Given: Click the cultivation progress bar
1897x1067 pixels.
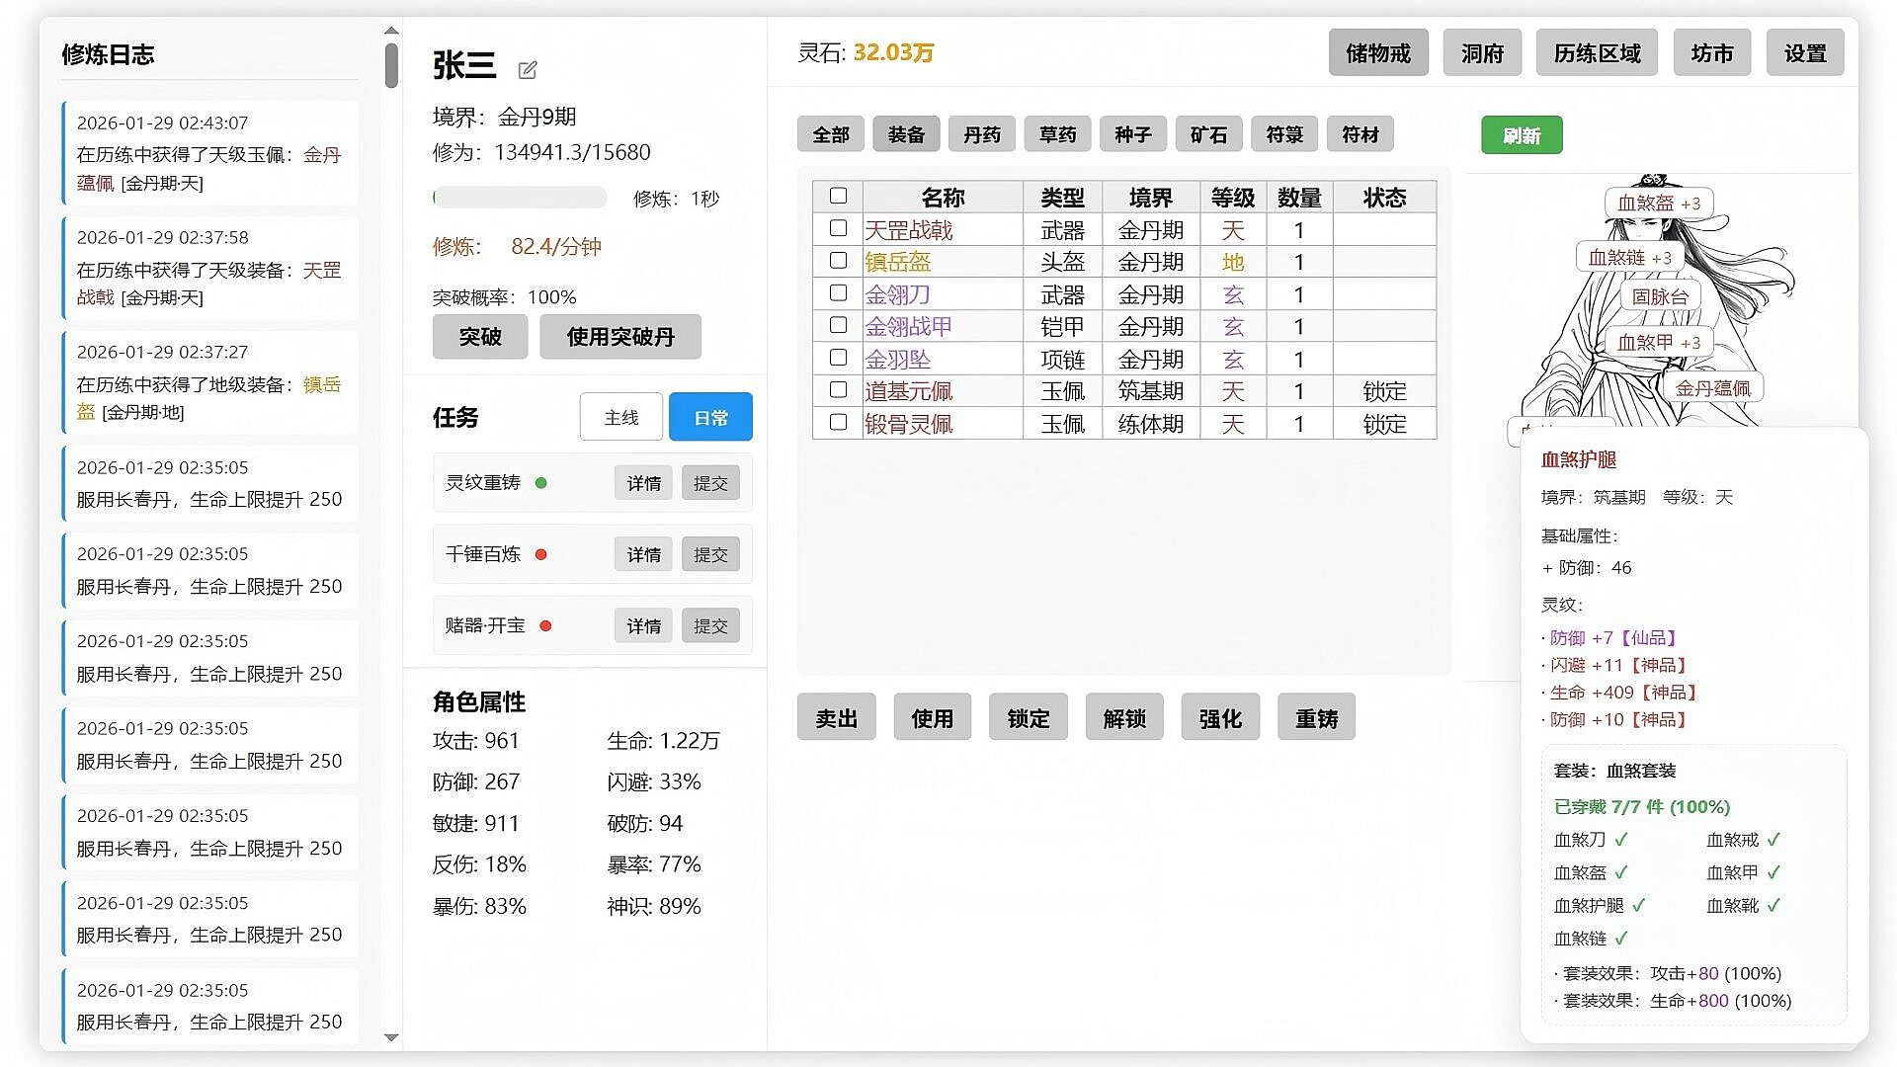Looking at the screenshot, I should (520, 198).
